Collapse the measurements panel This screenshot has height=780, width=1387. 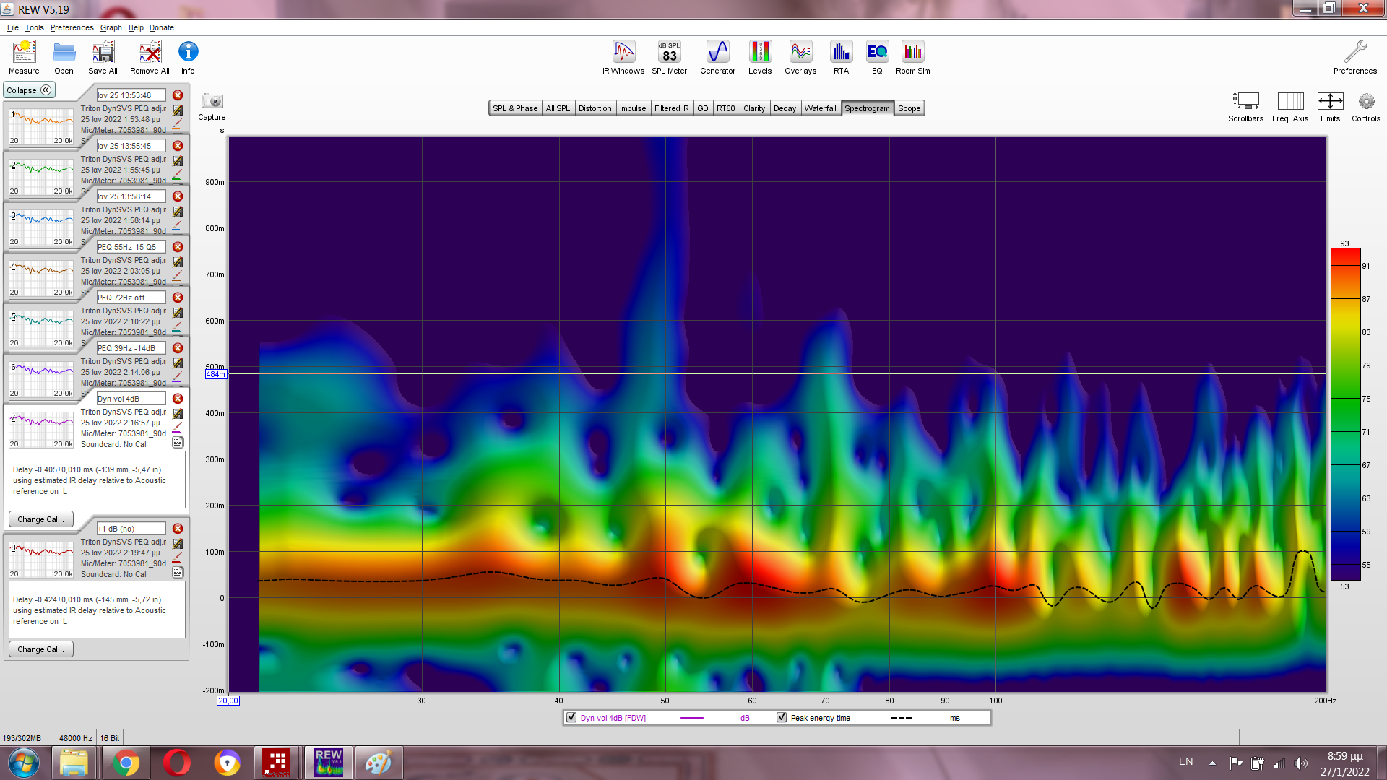(29, 90)
